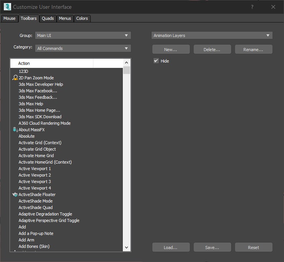Click the action list scroll up arrow
284x262 pixels.
pyautogui.click(x=127, y=63)
